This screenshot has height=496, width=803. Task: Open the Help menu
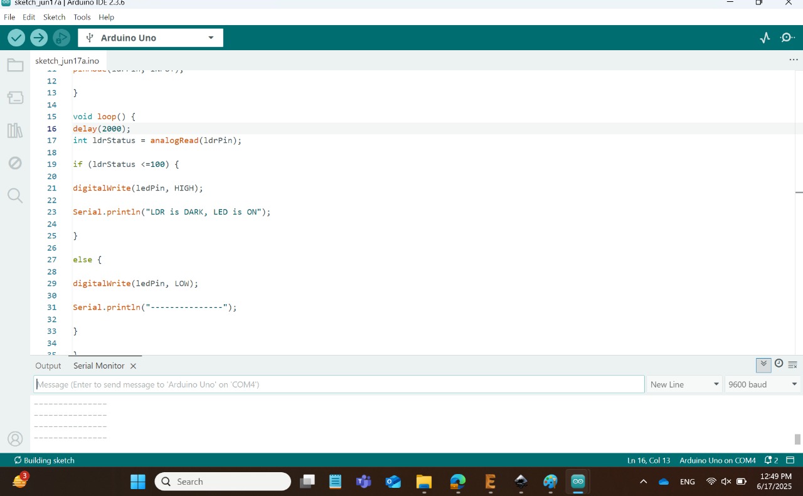click(x=107, y=17)
